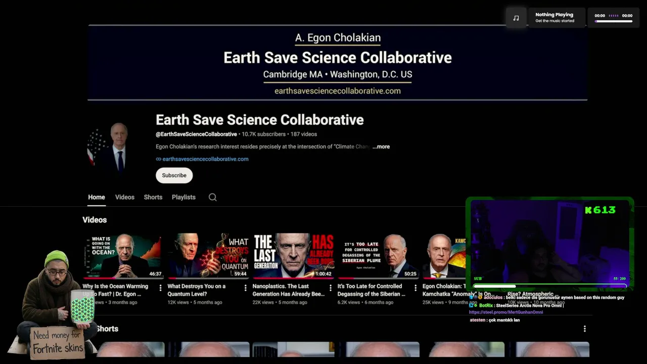Click the "BotRix" chat message username
647x364 pixels.
486,305
